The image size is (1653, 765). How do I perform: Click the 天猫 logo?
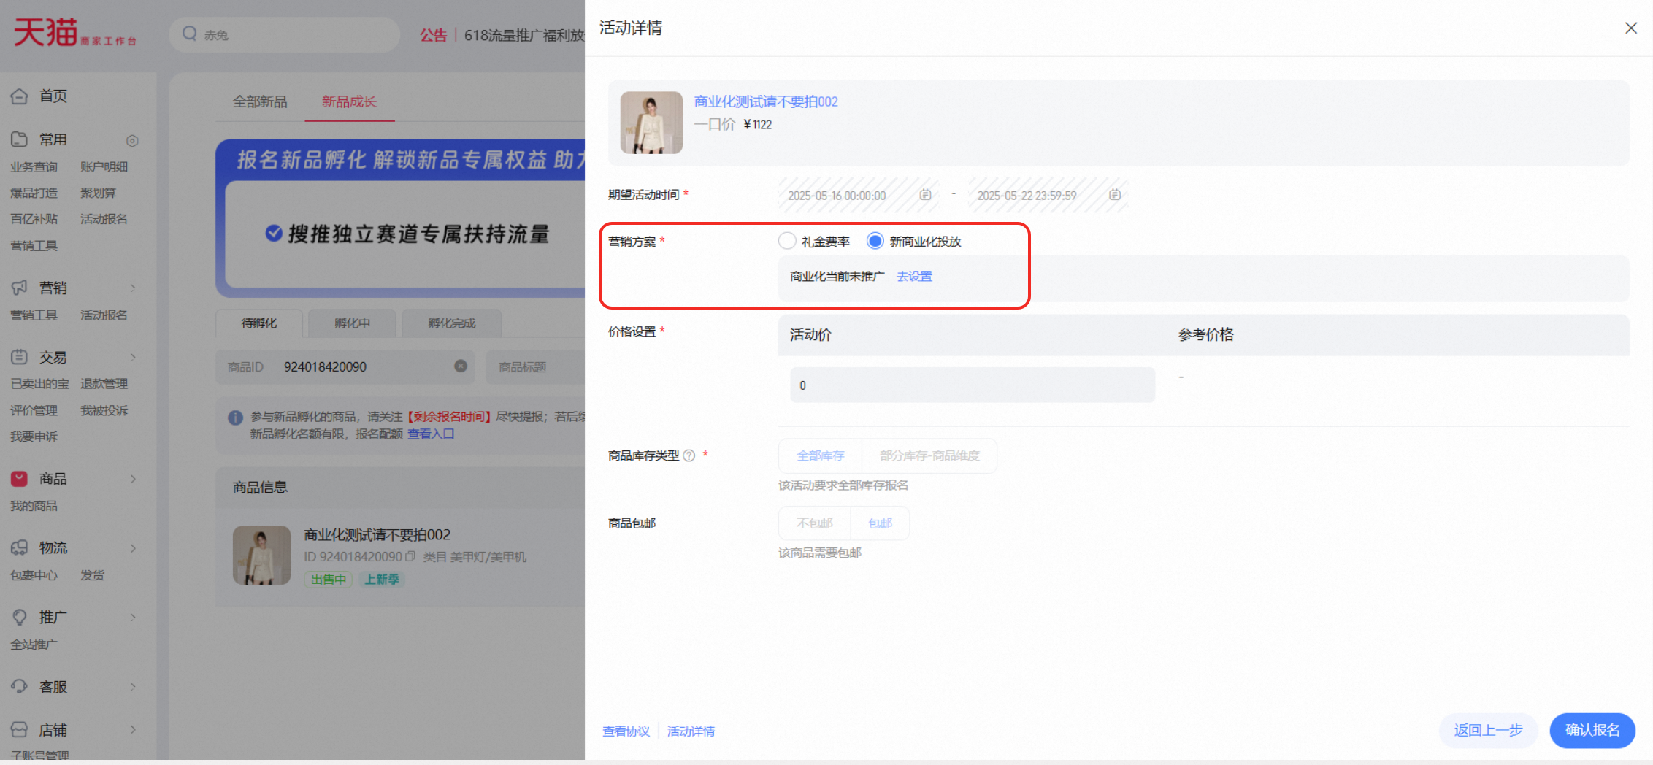coord(74,33)
